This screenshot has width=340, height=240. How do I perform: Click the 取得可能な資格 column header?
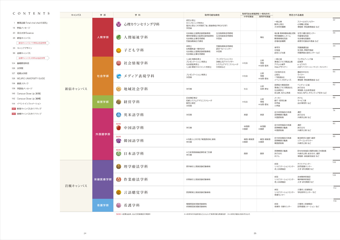(x=212, y=15)
